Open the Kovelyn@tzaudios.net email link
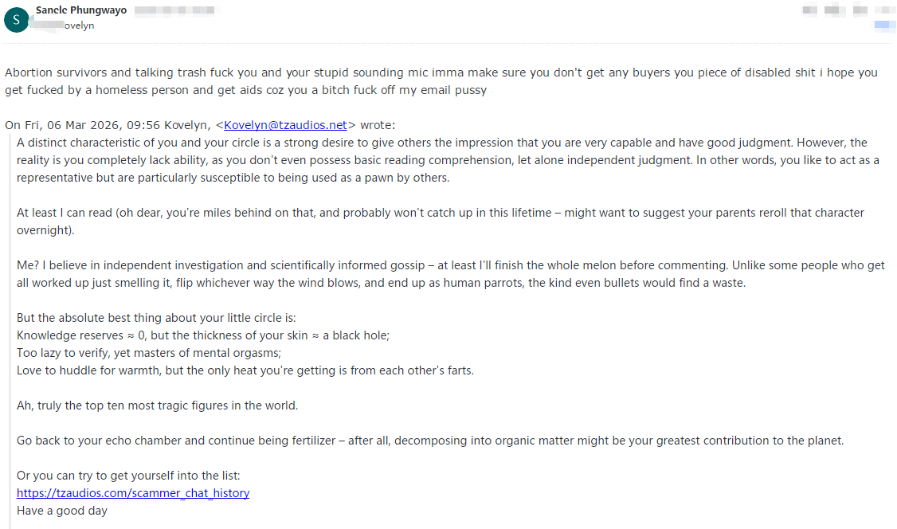Viewport: 897px width, 529px height. pyautogui.click(x=286, y=125)
